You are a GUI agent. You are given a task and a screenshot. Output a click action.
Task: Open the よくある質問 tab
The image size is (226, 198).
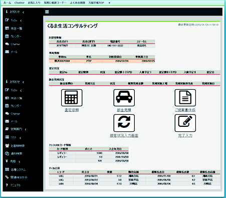[x=78, y=3]
